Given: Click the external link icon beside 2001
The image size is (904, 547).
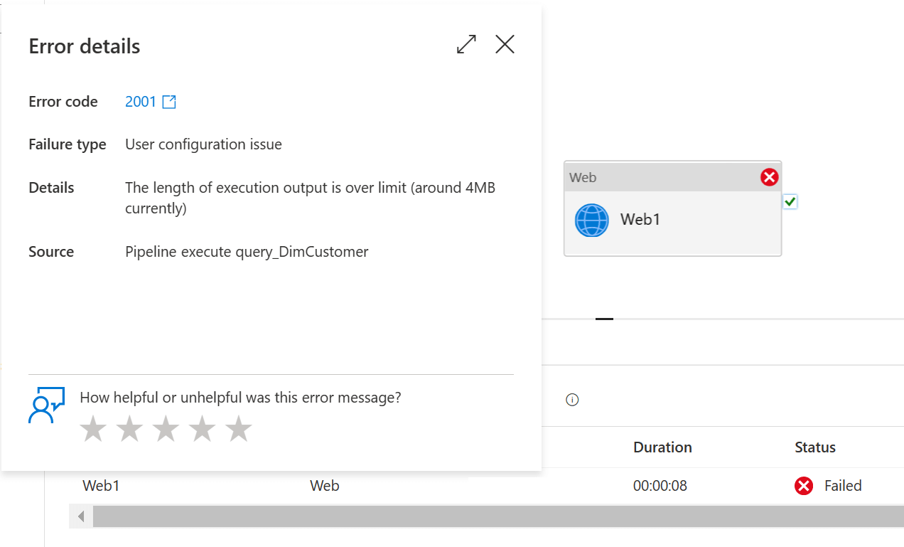Looking at the screenshot, I should (x=169, y=102).
